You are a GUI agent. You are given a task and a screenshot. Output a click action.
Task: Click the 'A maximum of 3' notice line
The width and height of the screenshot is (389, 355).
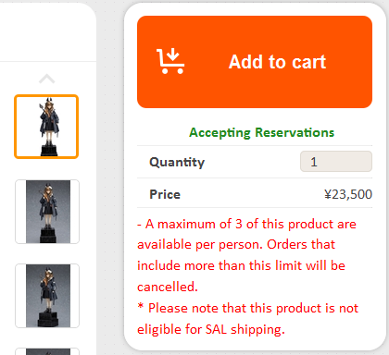(x=246, y=224)
